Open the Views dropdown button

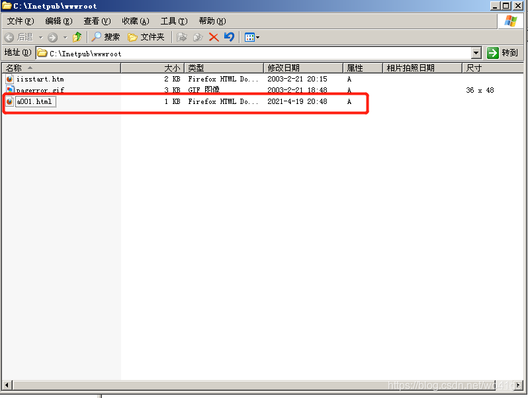pyautogui.click(x=251, y=37)
